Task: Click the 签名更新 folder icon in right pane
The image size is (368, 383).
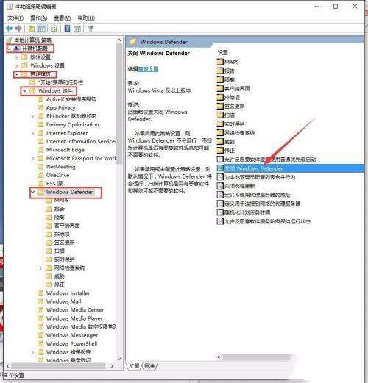Action: (220, 106)
